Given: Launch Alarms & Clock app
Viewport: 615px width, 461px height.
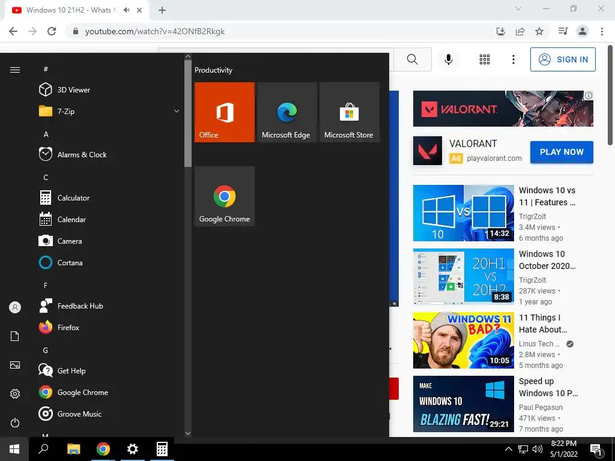Looking at the screenshot, I should 109,154.
